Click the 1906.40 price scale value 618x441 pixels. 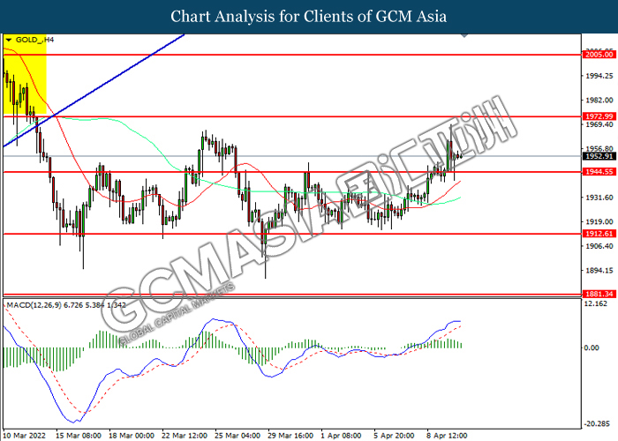point(599,246)
